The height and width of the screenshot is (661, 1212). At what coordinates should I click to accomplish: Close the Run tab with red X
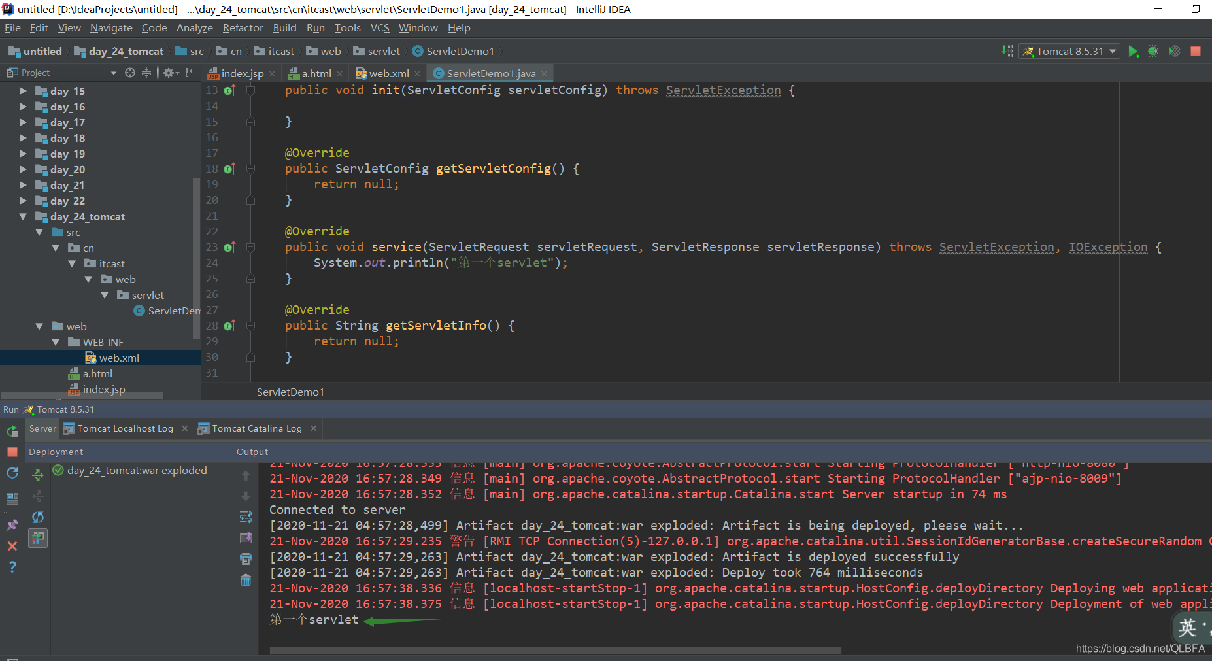coord(12,546)
